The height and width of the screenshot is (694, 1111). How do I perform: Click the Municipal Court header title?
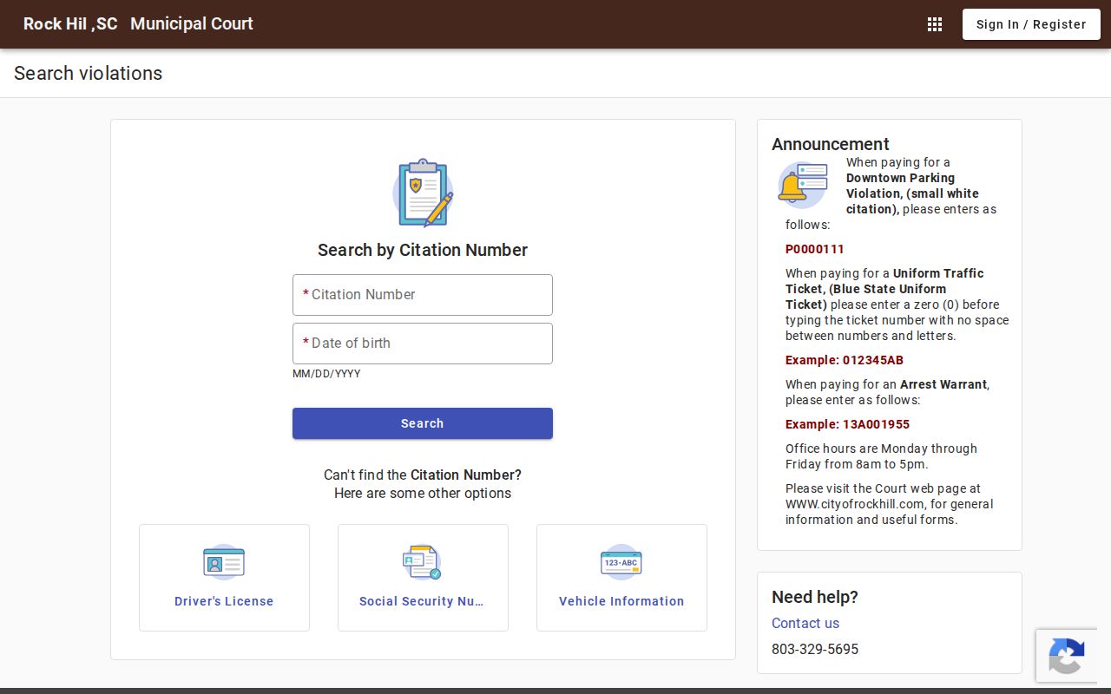[192, 24]
